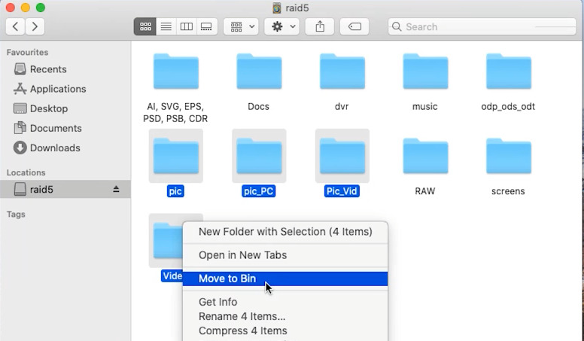The width and height of the screenshot is (584, 341).
Task: Click the pic_PC folder name label
Action: point(258,191)
